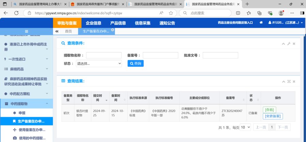
Task: Click 查看 for 银杏叶提取物 row
Action: 269,110
